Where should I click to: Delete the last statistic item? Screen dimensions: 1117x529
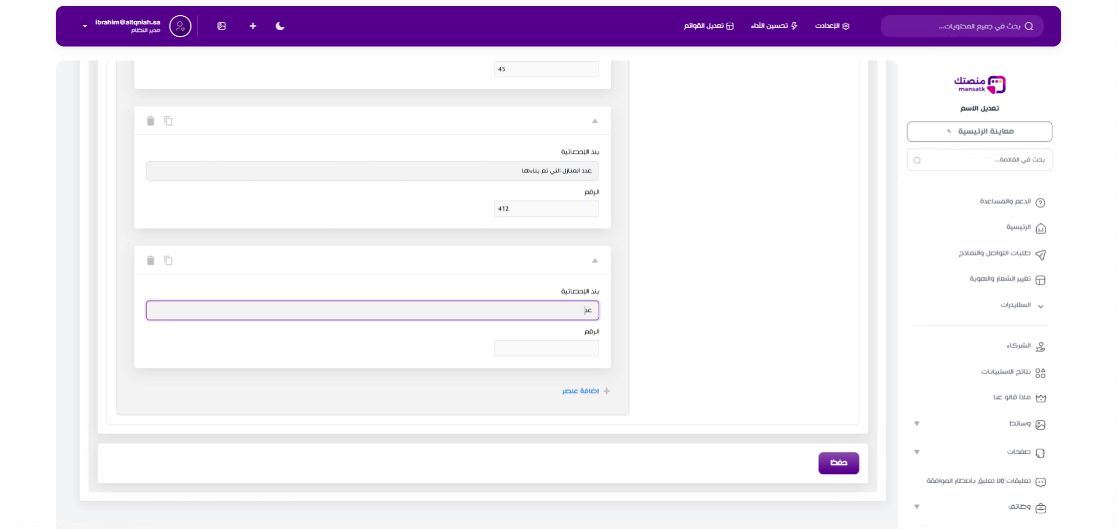coord(151,260)
